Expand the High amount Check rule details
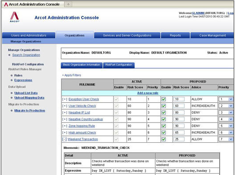The image size is (235, 175). tap(65, 132)
